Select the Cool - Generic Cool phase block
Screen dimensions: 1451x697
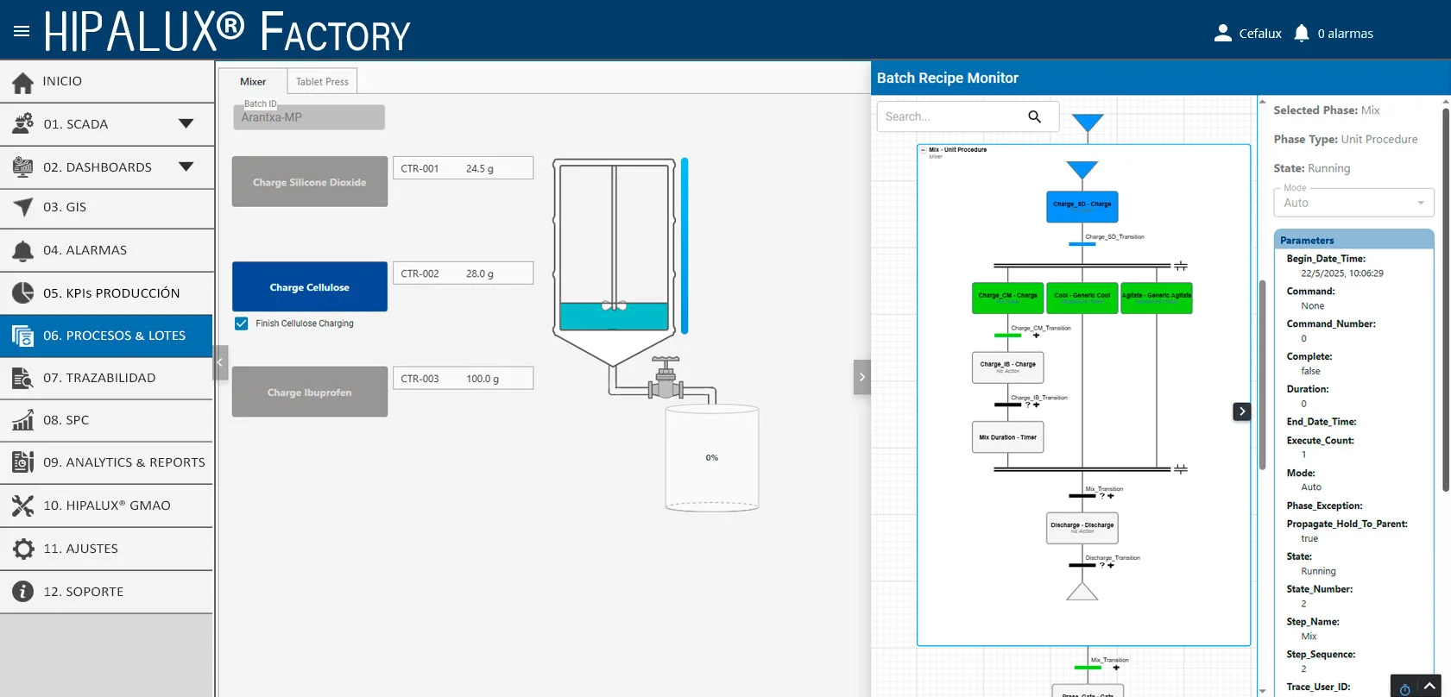[x=1082, y=298]
